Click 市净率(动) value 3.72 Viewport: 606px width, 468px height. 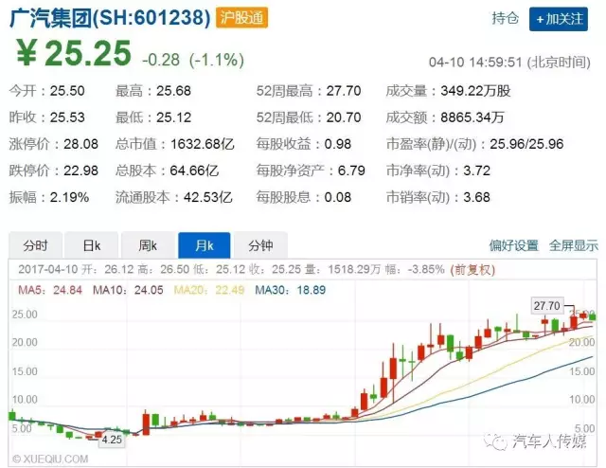click(x=477, y=171)
